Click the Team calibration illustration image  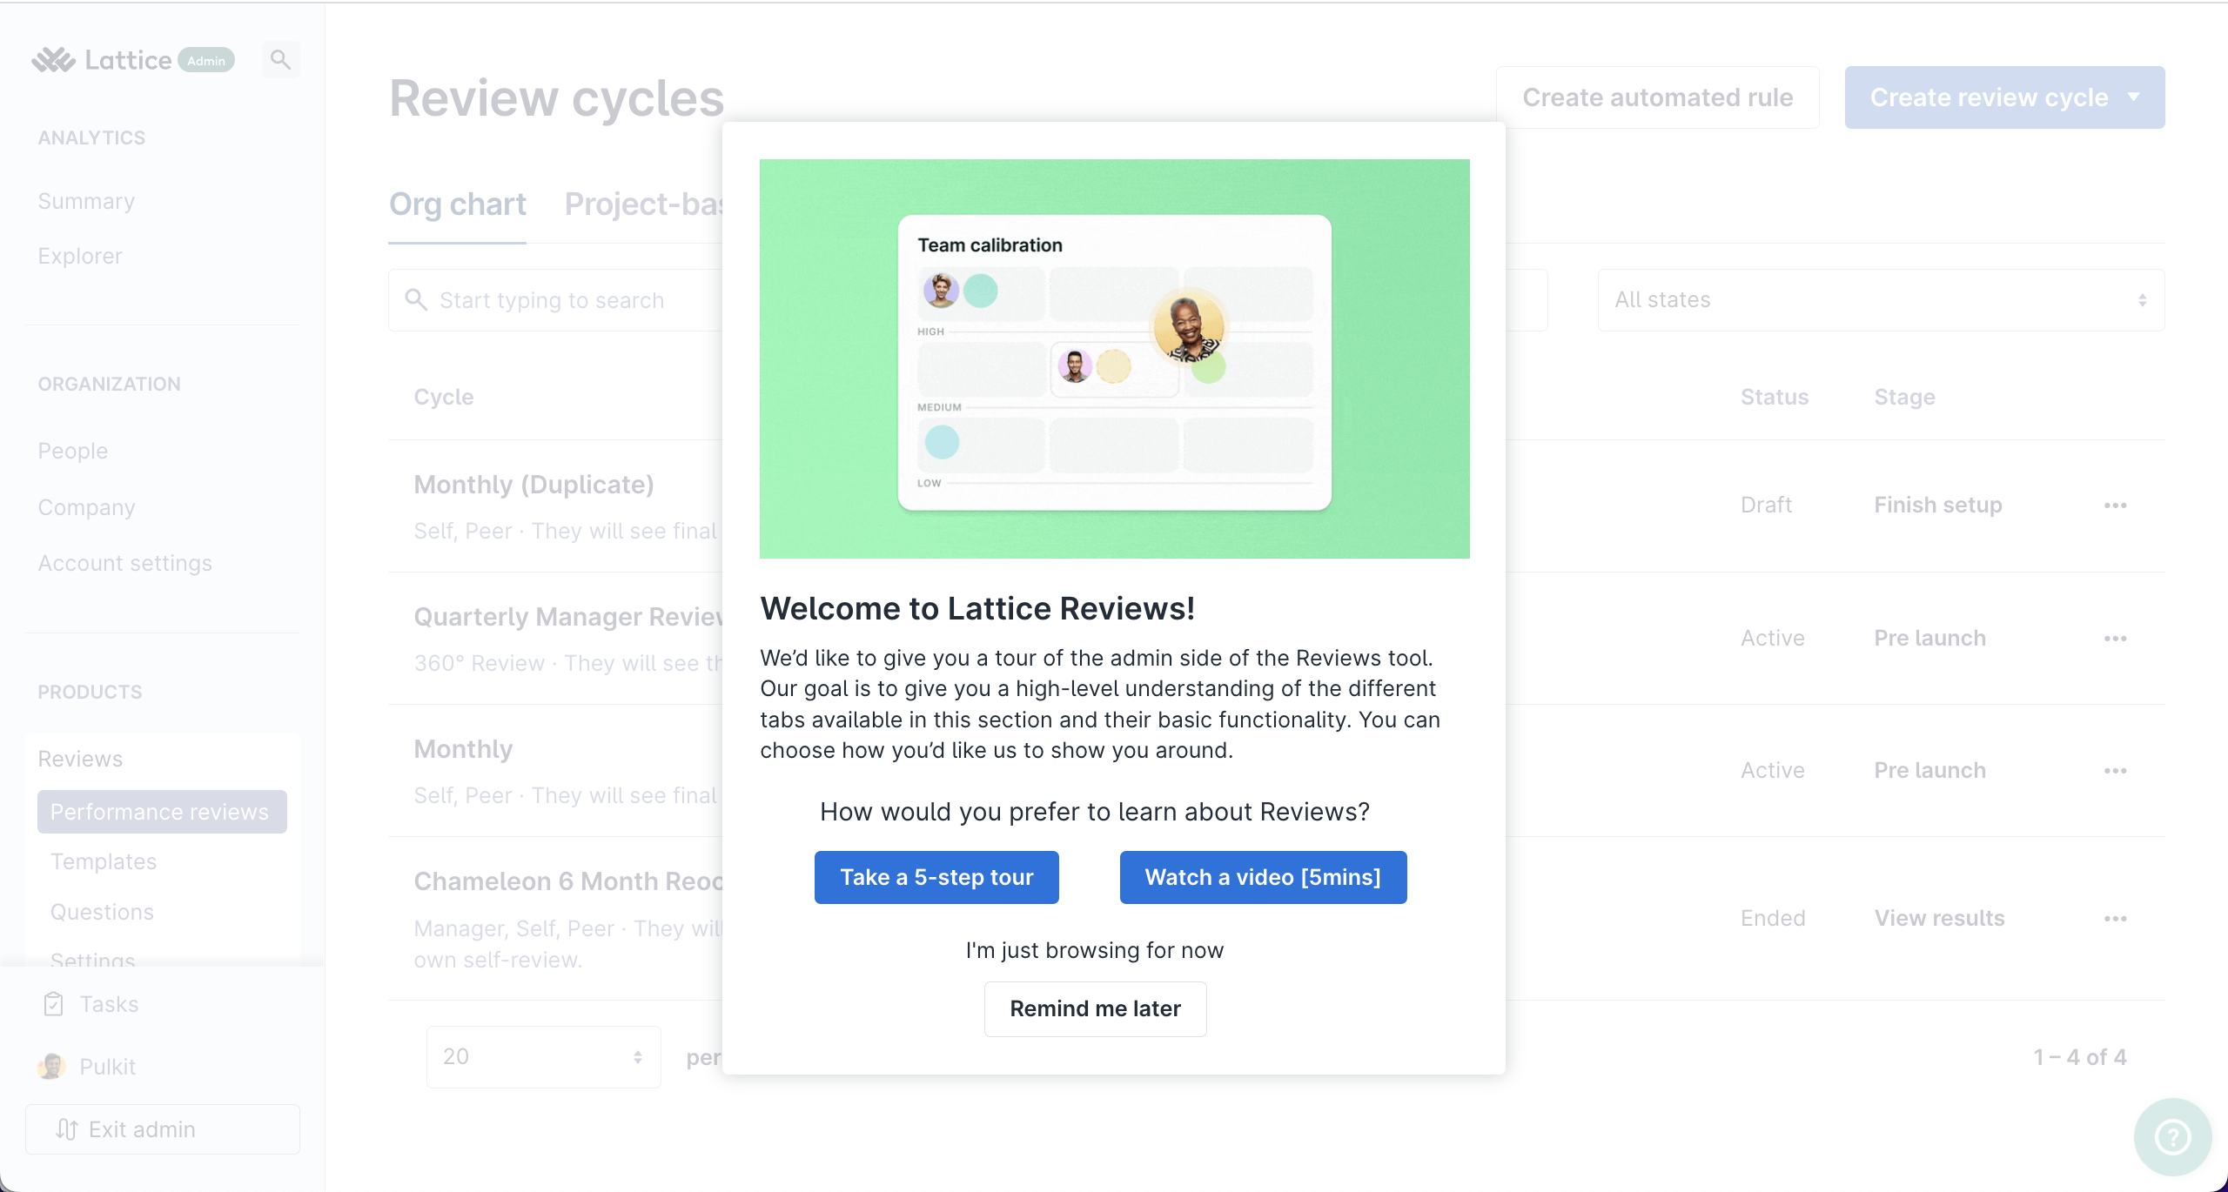coord(1114,358)
